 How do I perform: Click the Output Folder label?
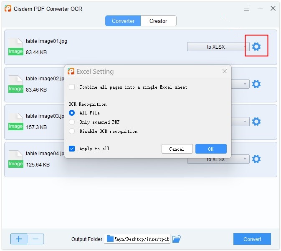tap(87, 239)
